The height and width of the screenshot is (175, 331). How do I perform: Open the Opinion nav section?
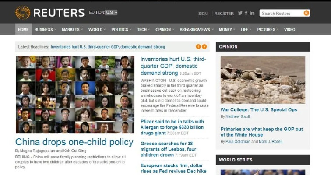click(163, 30)
